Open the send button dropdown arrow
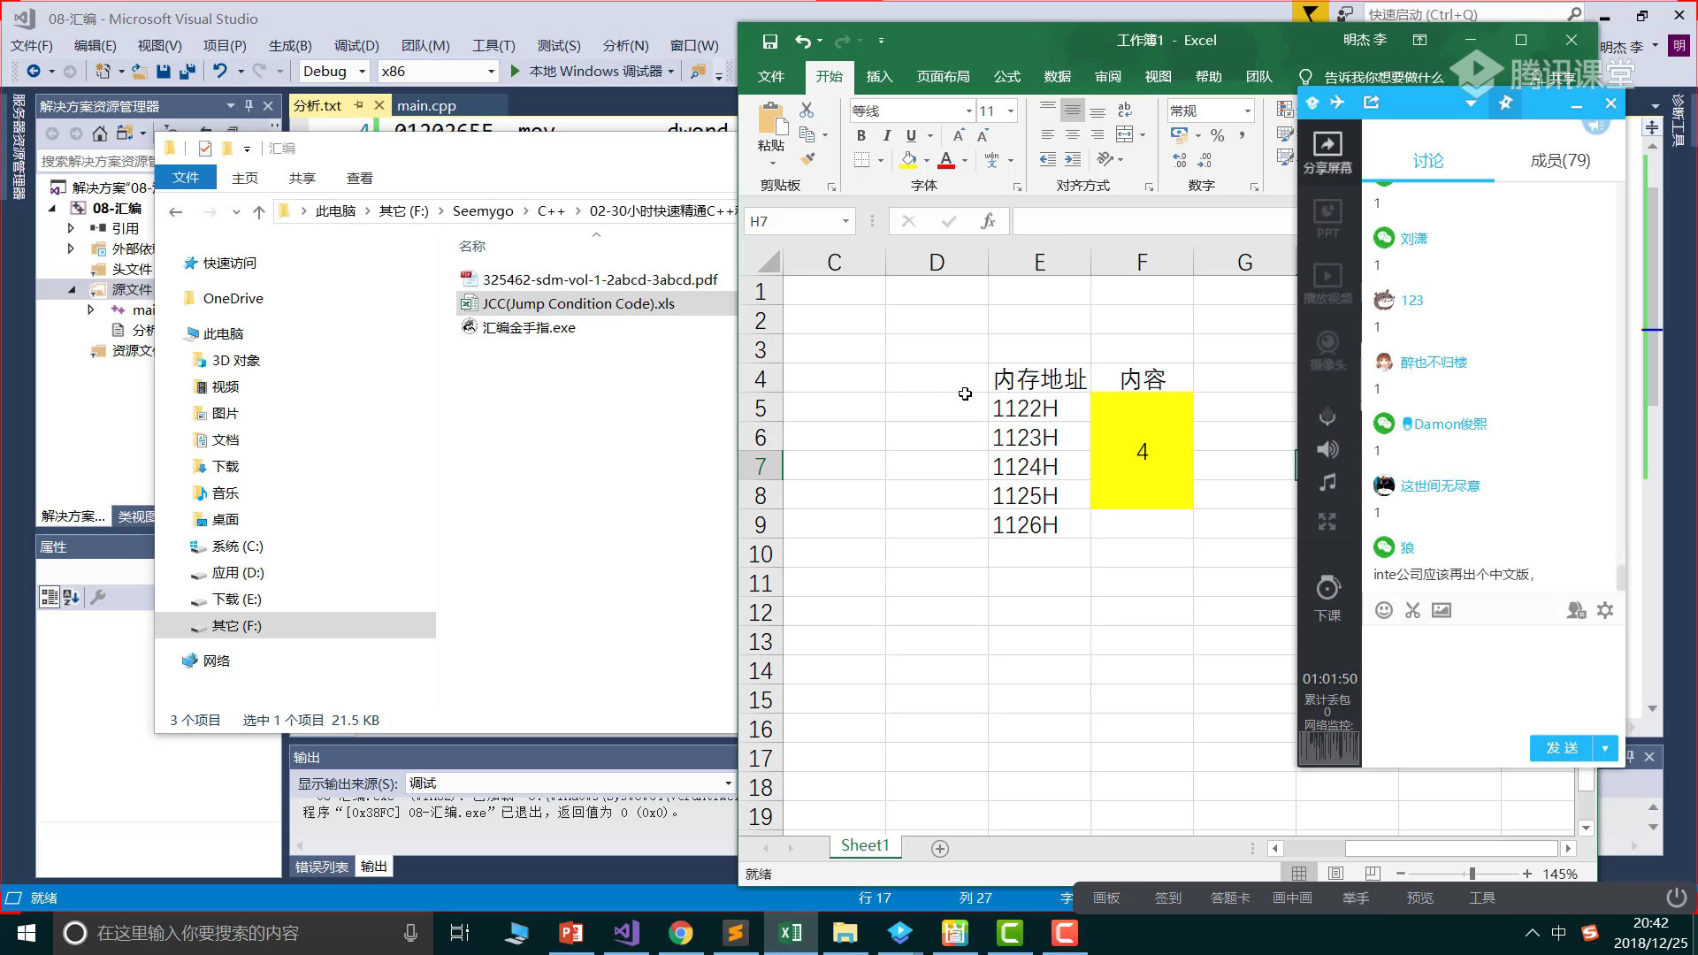The height and width of the screenshot is (955, 1698). (1605, 748)
